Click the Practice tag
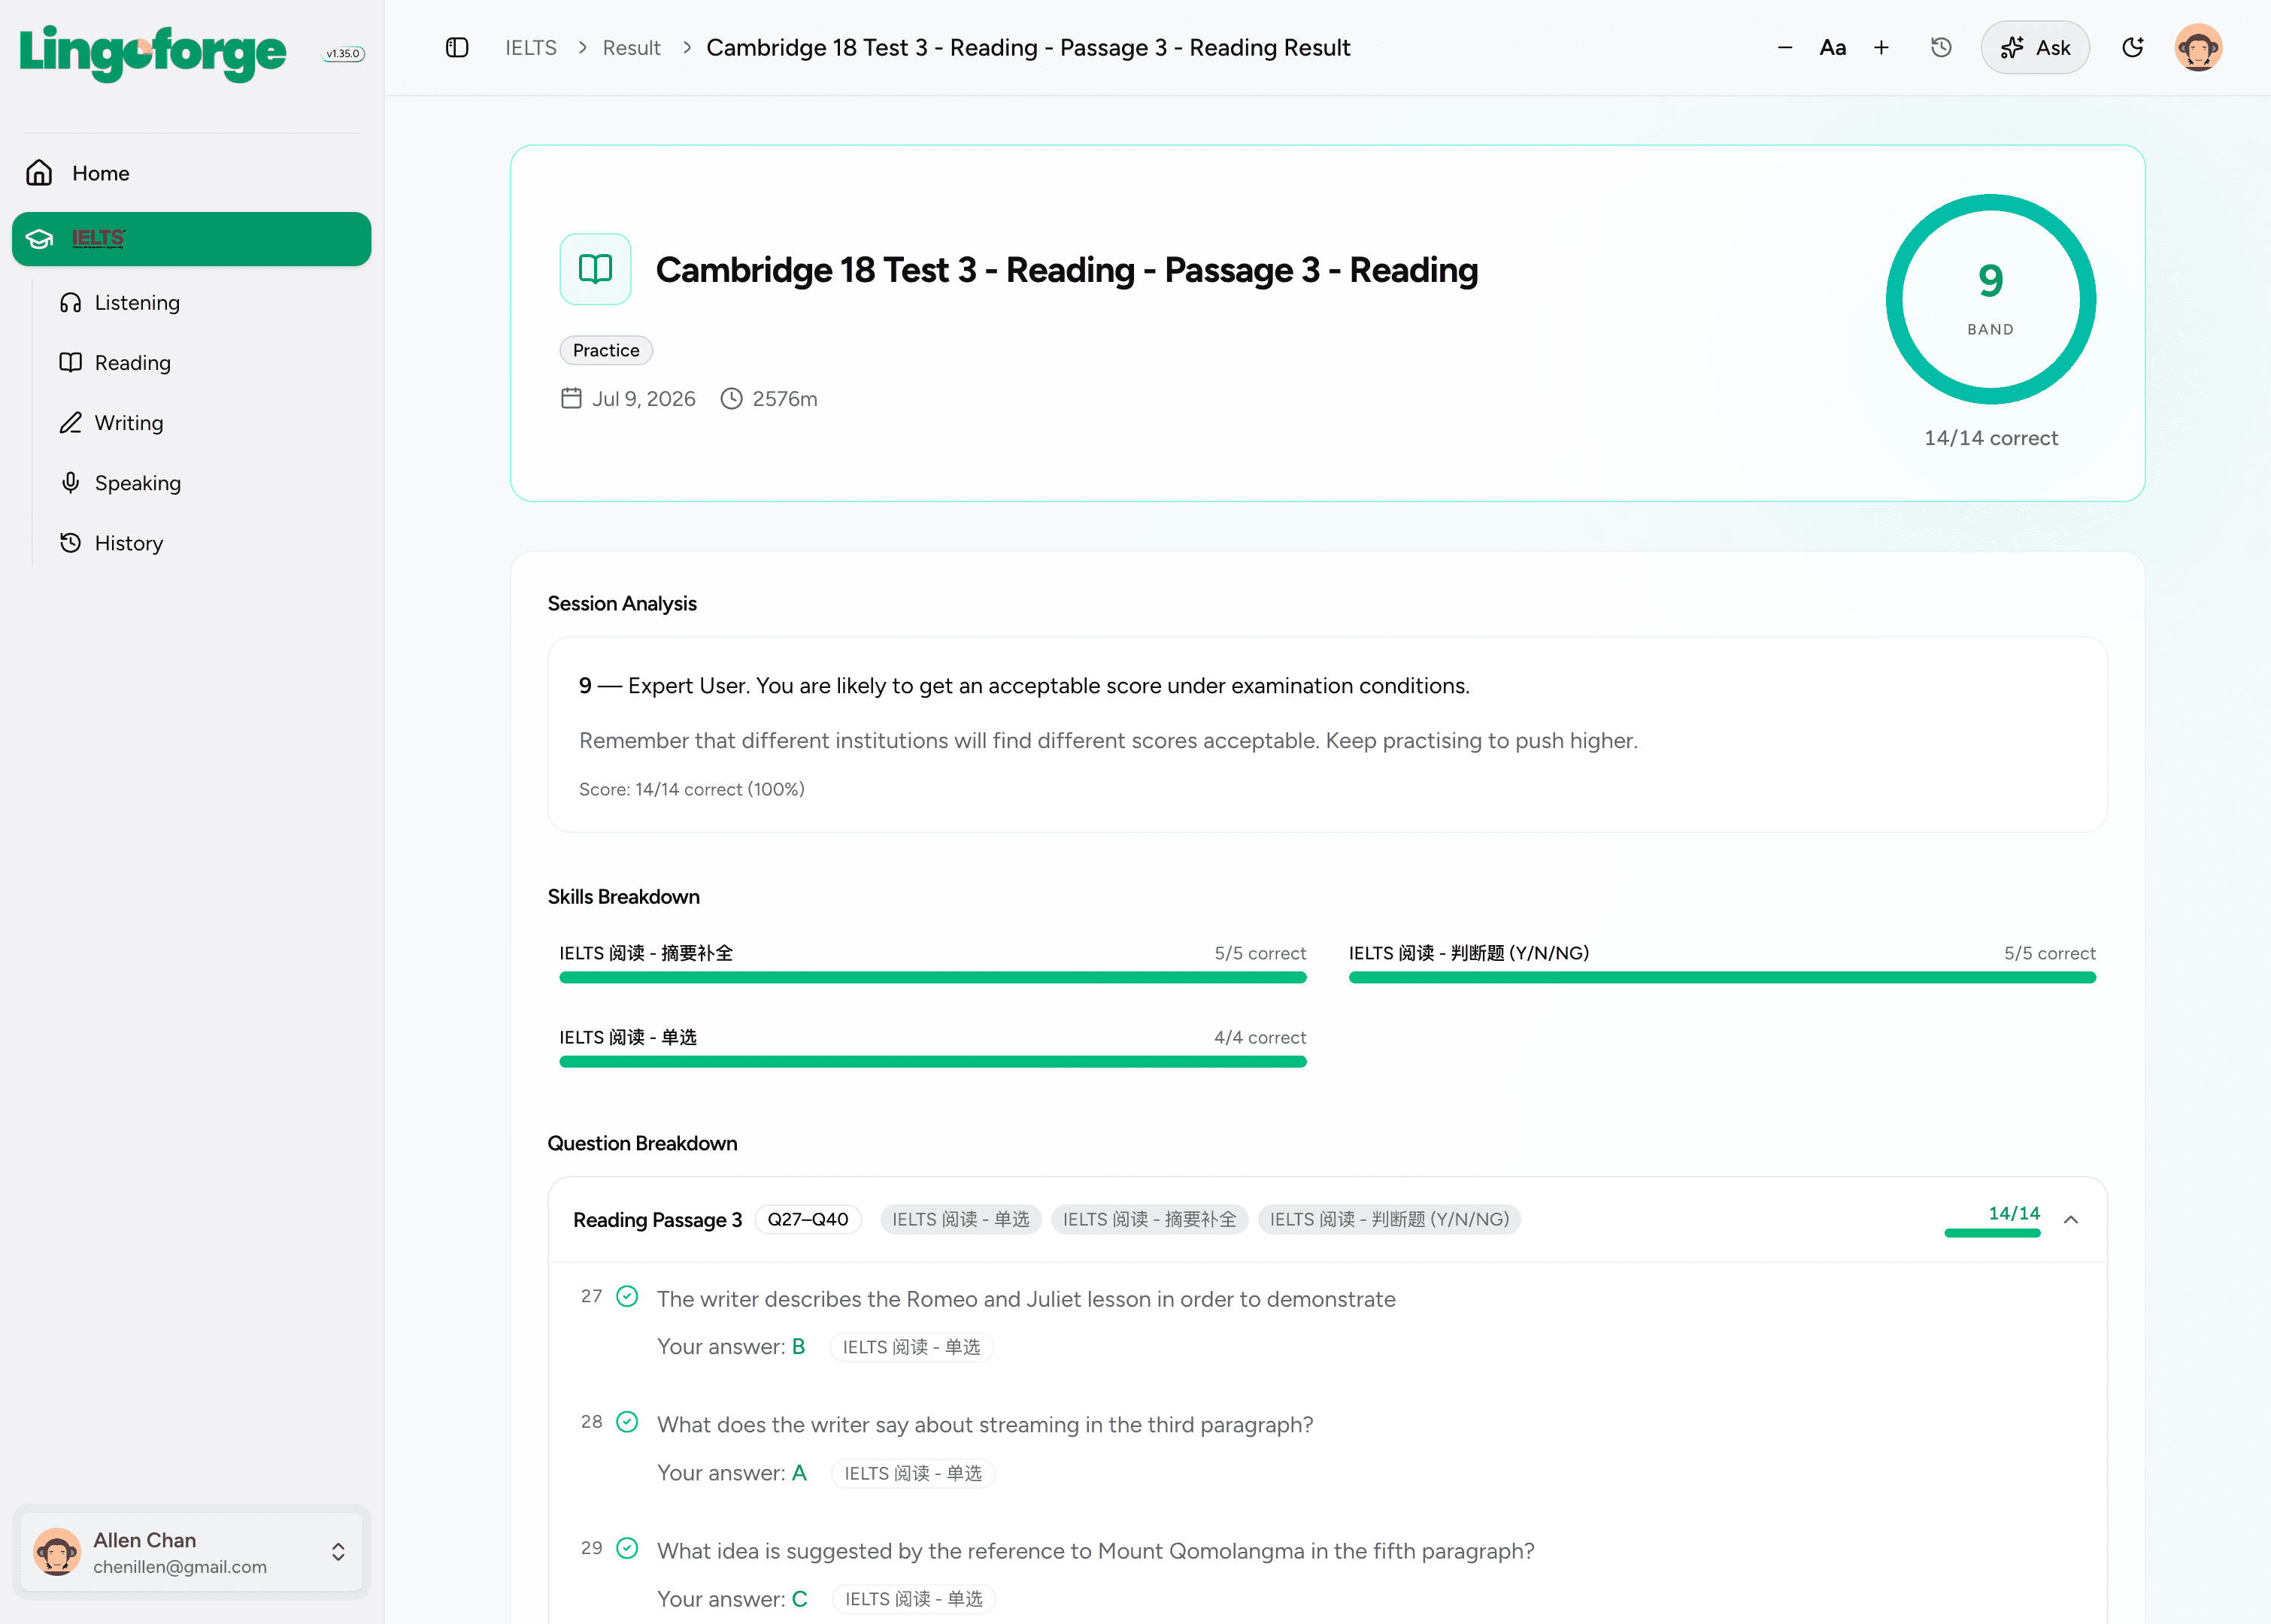 (x=606, y=350)
